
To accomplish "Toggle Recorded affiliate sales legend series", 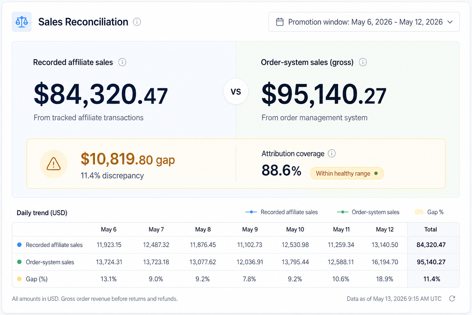I will click(282, 212).
